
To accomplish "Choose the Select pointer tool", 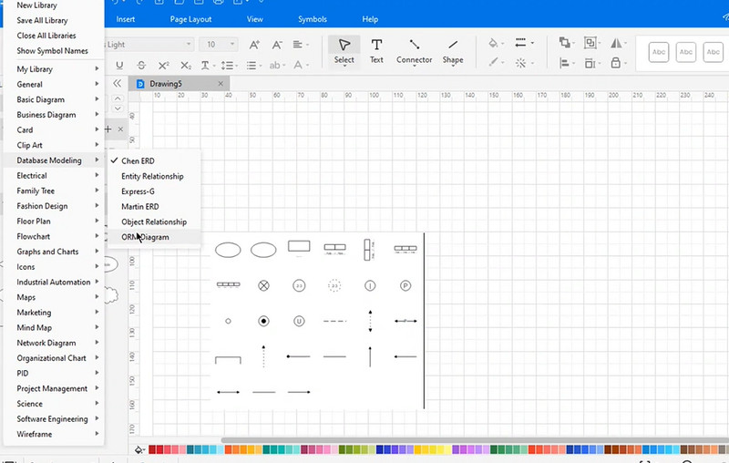I will point(344,50).
